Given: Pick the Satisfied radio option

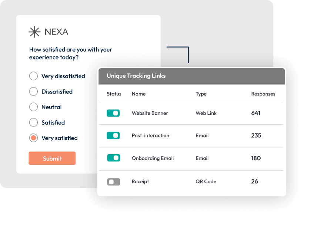Looking at the screenshot, I should click(x=33, y=122).
